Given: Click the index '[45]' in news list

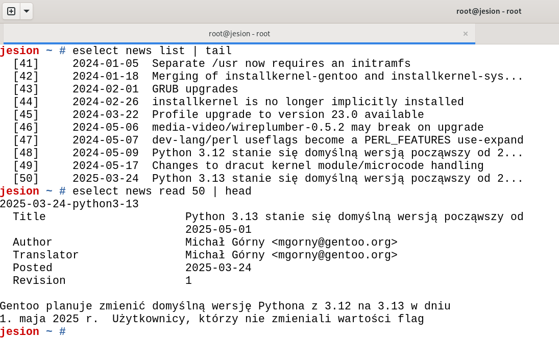Looking at the screenshot, I should (26, 114).
